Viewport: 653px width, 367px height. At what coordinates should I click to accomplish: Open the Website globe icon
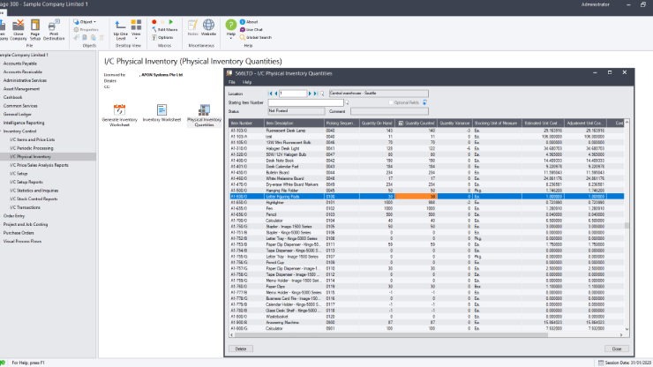coord(208,27)
